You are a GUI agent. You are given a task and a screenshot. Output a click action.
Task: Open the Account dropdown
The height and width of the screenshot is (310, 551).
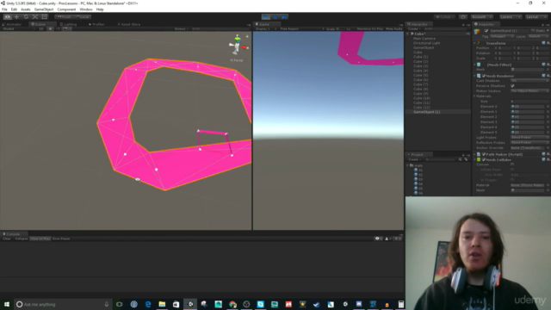pos(482,17)
